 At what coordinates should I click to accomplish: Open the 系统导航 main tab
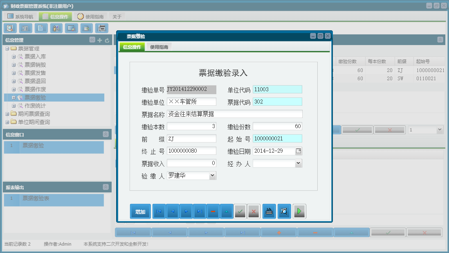click(20, 17)
